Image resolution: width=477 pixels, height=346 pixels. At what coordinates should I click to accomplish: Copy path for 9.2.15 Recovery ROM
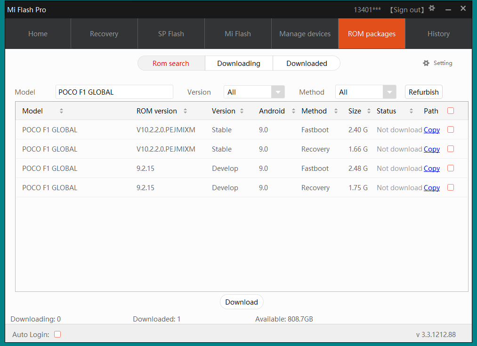[432, 188]
